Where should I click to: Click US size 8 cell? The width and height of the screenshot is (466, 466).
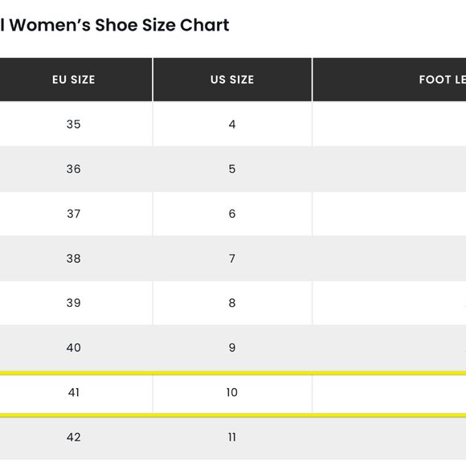[x=232, y=303]
